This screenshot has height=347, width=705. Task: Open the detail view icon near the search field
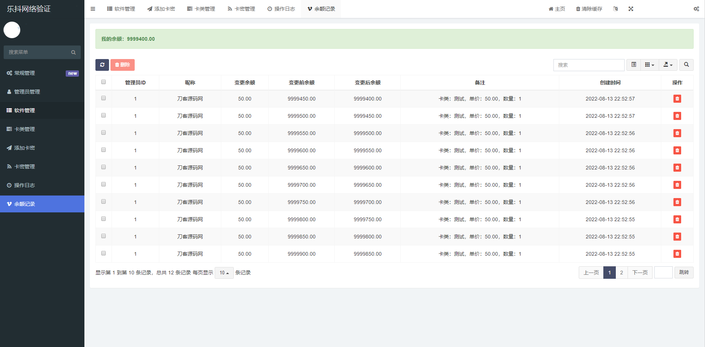pyautogui.click(x=633, y=65)
